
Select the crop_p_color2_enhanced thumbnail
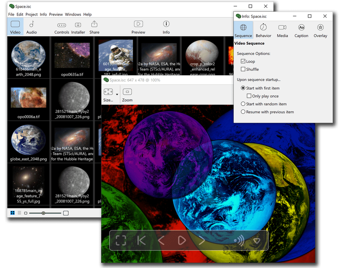[203, 56]
